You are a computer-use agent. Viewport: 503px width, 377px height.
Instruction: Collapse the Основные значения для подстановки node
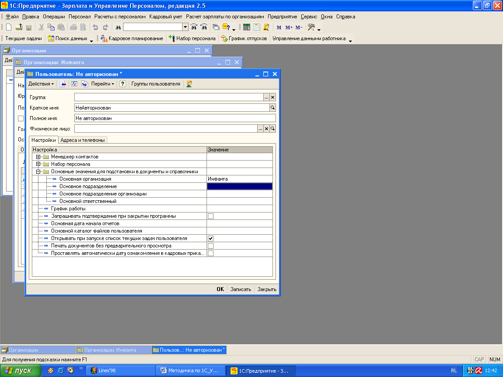38,171
